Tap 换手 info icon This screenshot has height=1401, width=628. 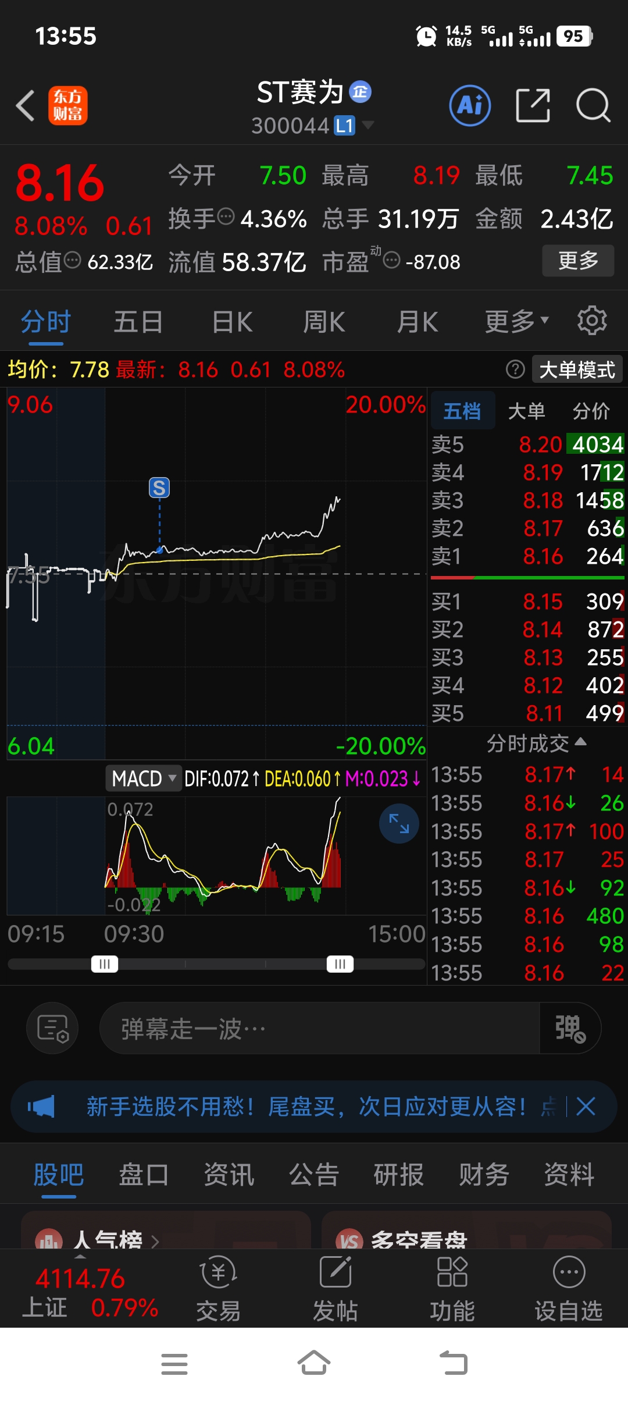click(226, 217)
